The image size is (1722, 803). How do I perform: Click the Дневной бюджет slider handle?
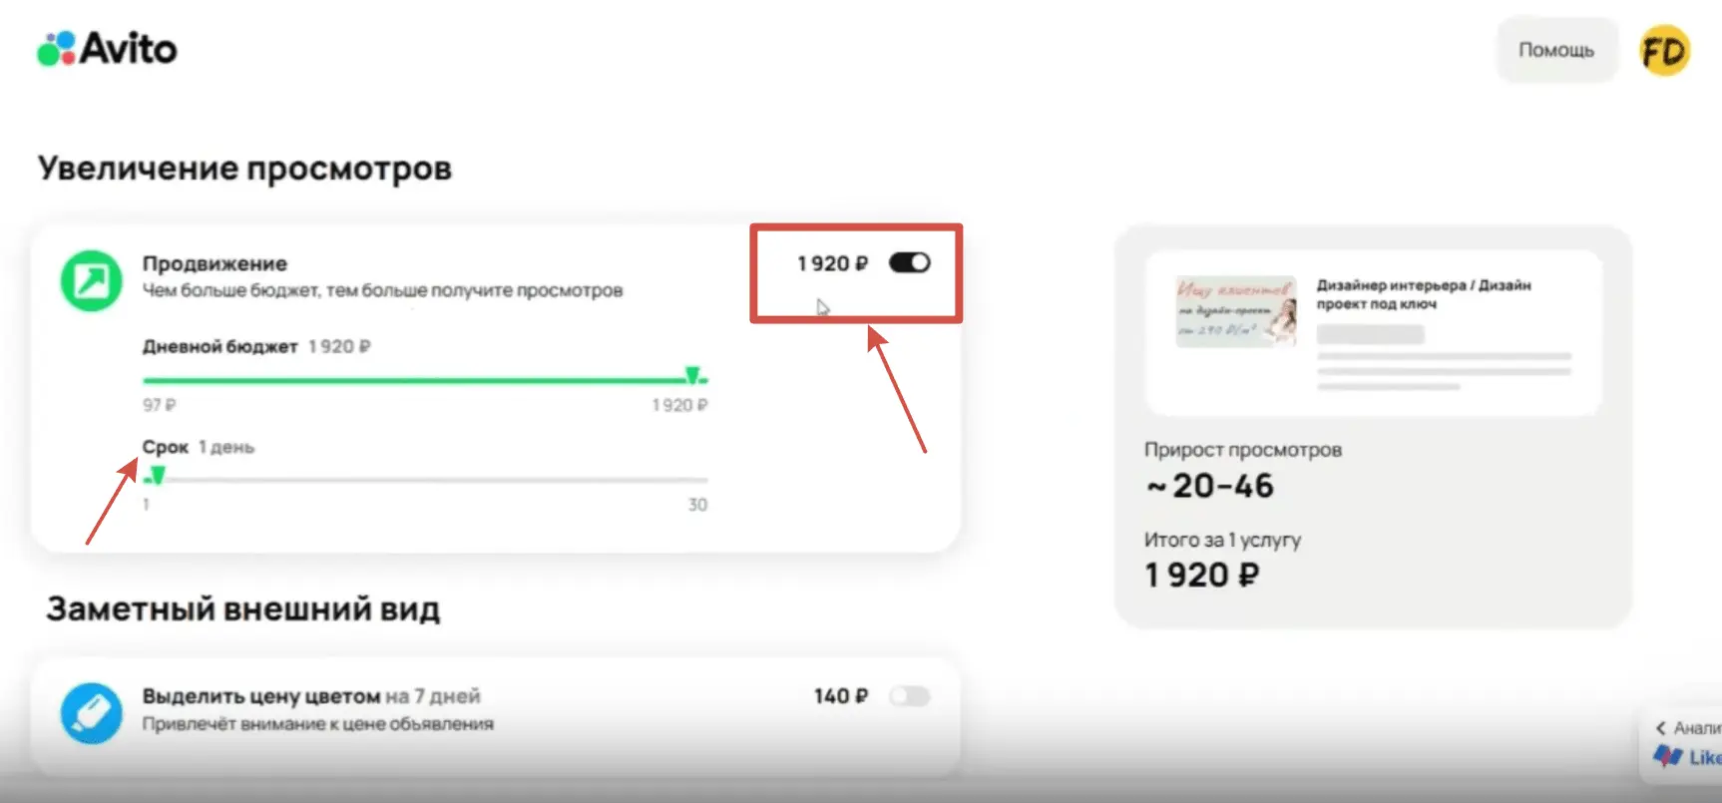click(692, 376)
